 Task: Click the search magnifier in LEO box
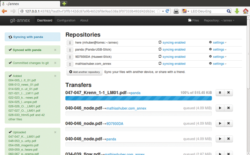(x=229, y=11)
